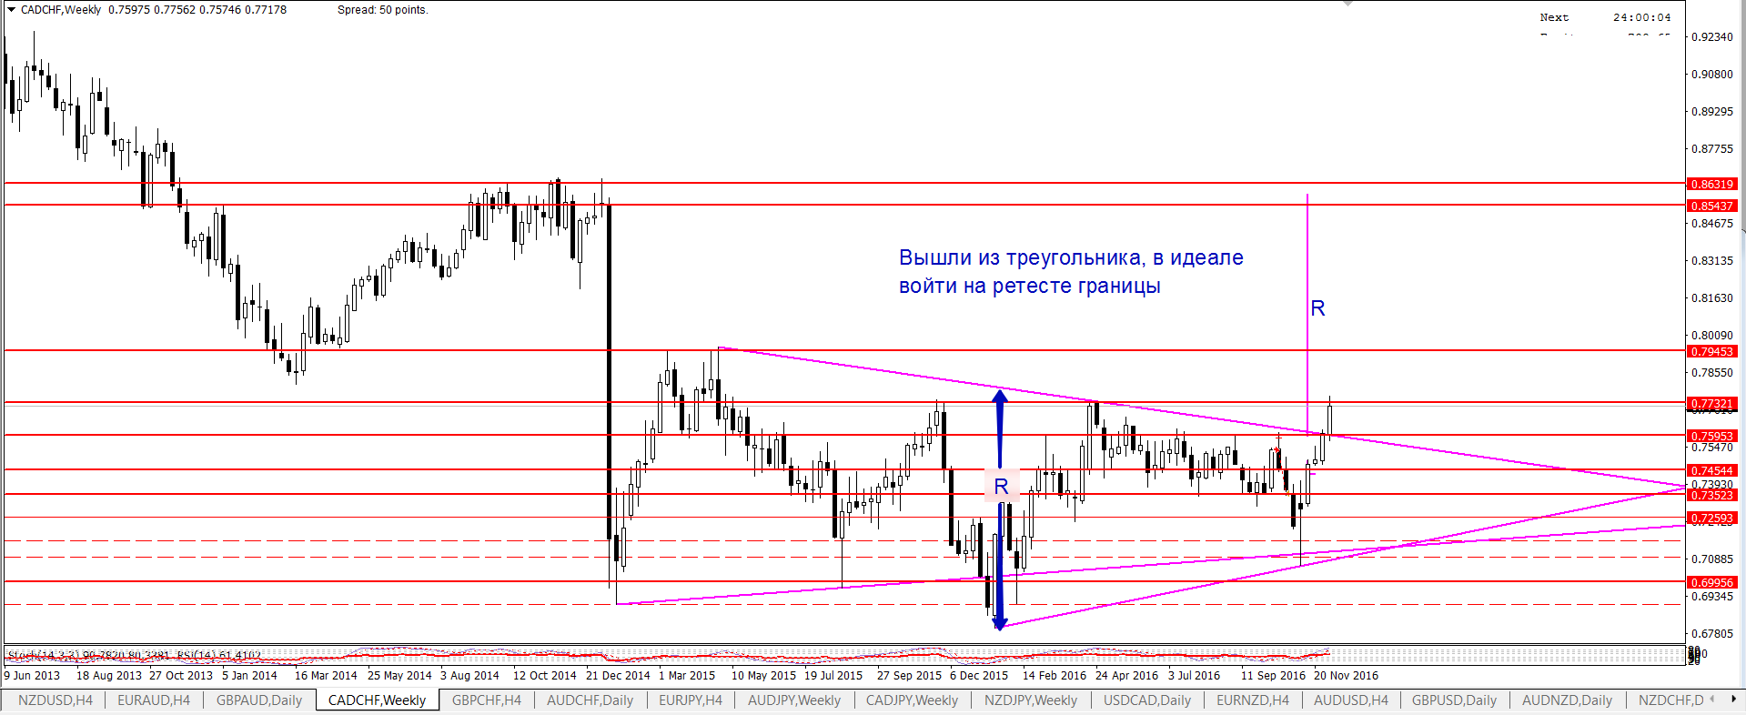Click the 0.79453 resistance price label
1746x715 pixels.
click(1712, 351)
